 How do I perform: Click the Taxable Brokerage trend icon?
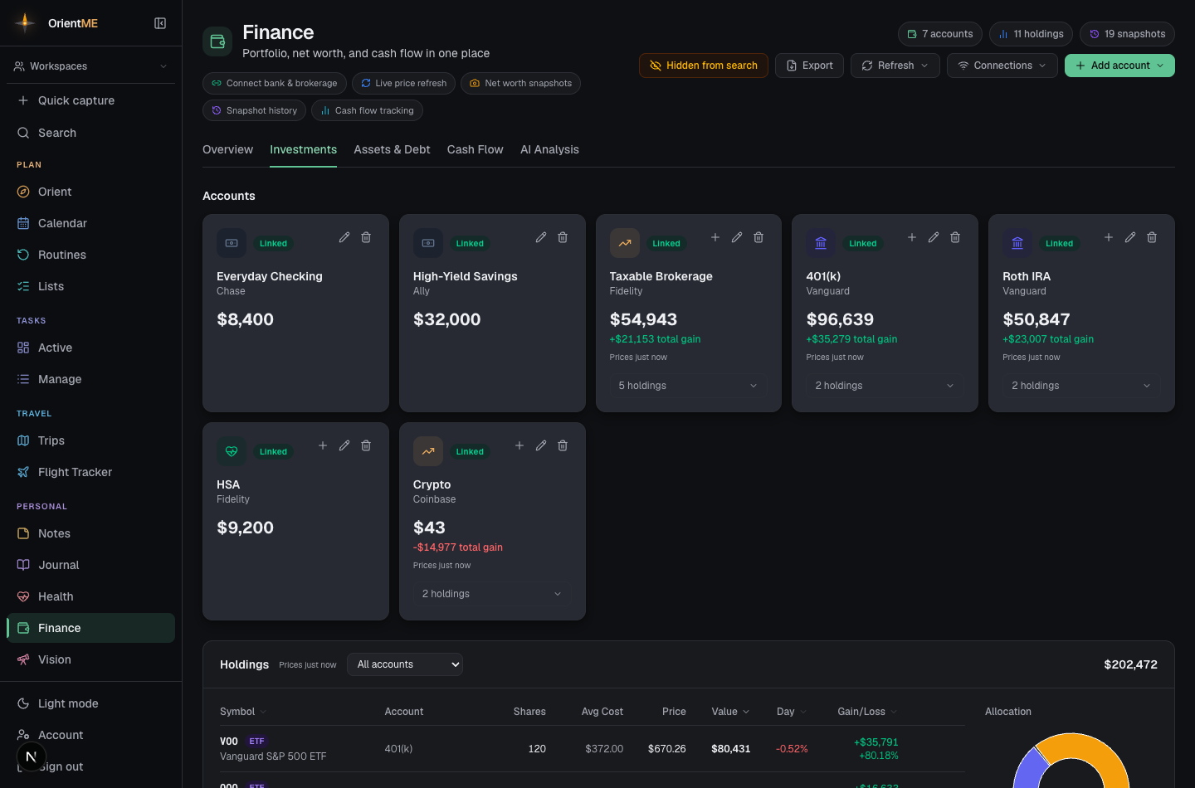click(625, 243)
